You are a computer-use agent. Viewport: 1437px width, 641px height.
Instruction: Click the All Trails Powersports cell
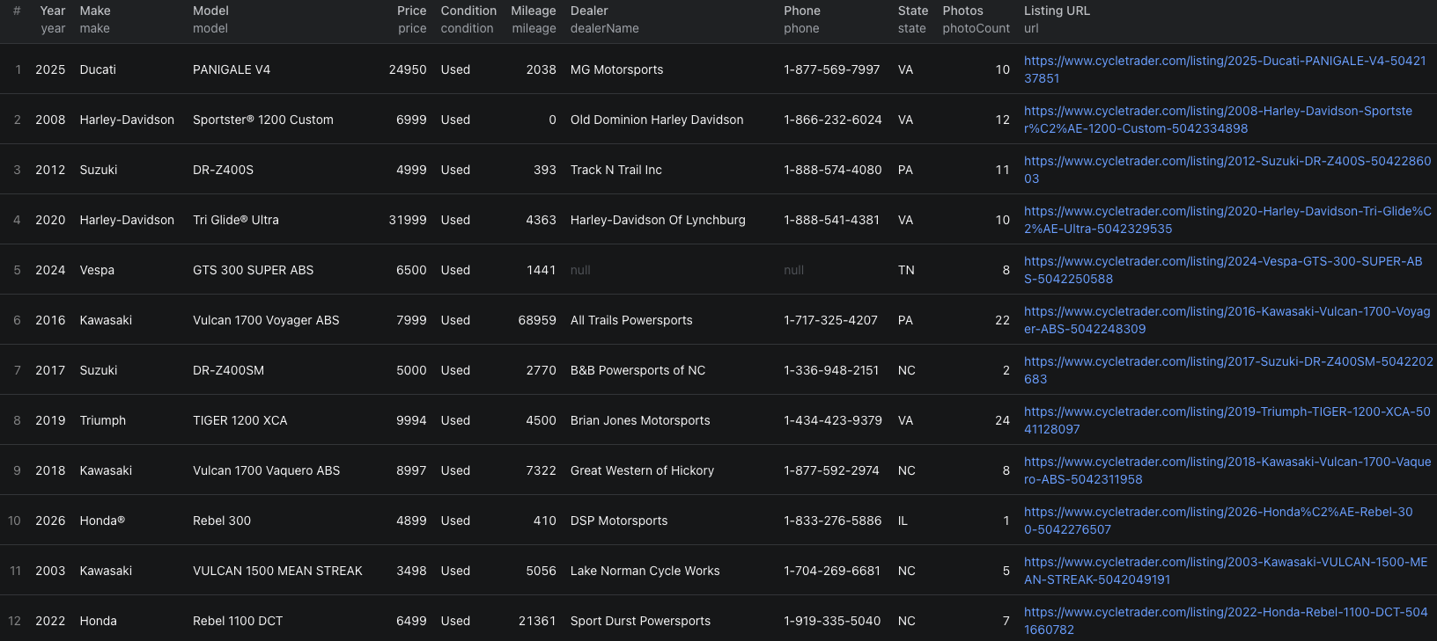[631, 320]
